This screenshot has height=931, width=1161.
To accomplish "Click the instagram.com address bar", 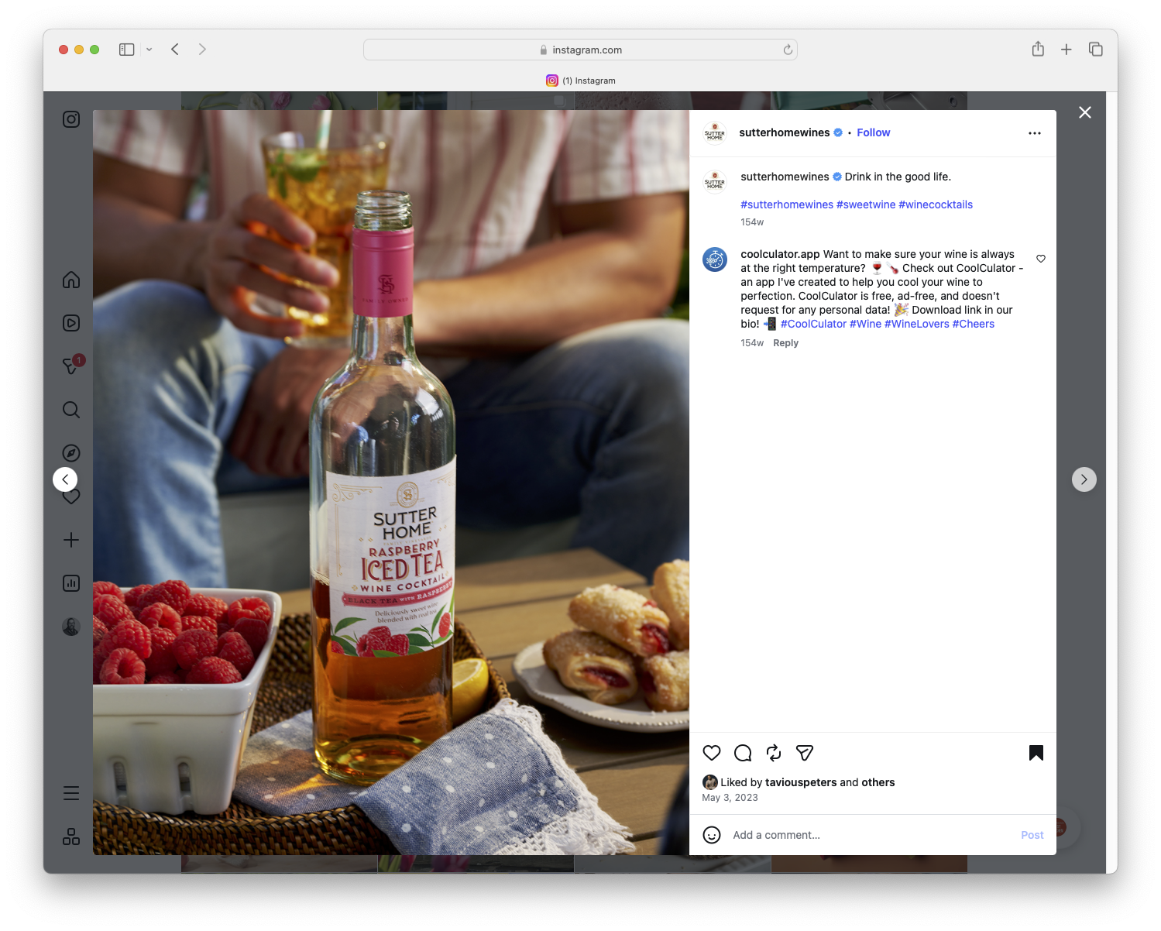I will (580, 50).
